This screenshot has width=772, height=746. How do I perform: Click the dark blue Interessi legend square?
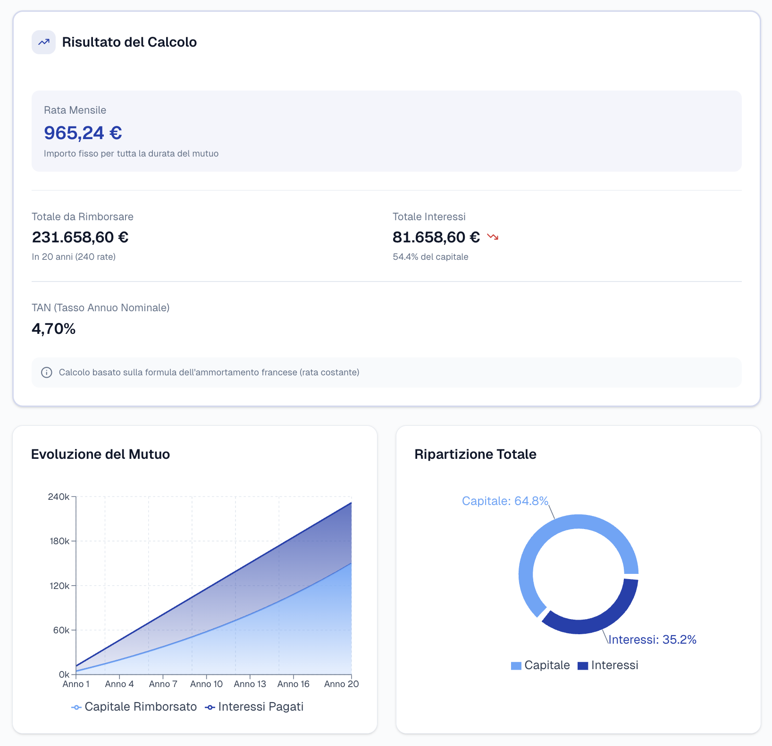(583, 666)
